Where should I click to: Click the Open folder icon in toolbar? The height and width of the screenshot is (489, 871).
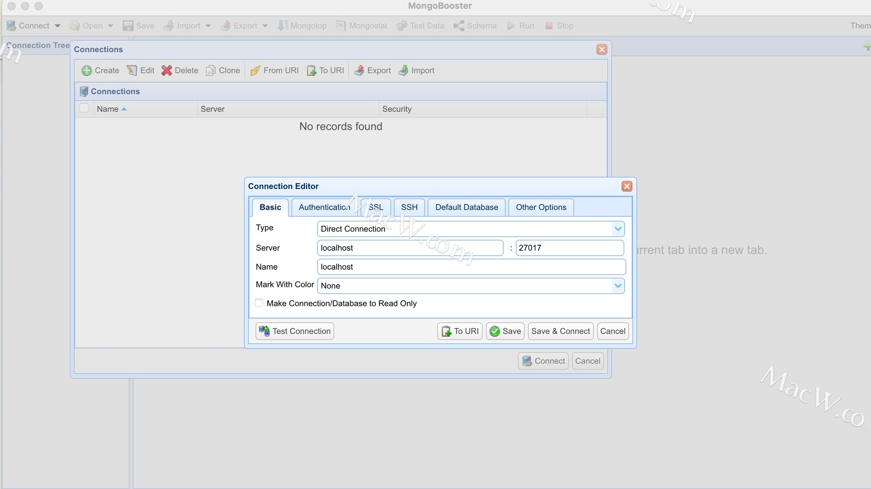tap(74, 26)
